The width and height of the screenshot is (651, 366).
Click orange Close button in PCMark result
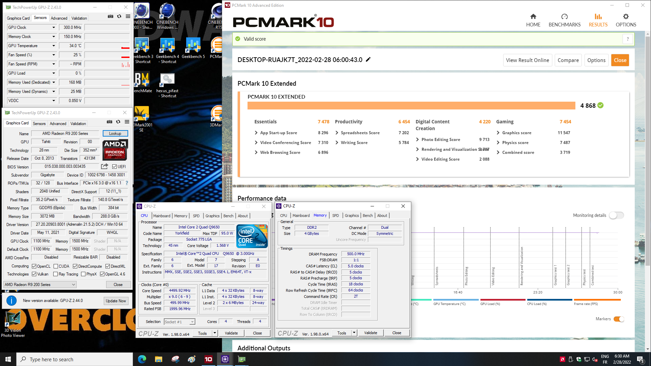620,60
